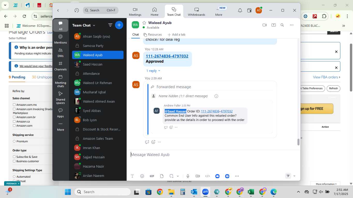Start a video call with Waleed Ayub
This screenshot has width=353, height=198.
265,25
